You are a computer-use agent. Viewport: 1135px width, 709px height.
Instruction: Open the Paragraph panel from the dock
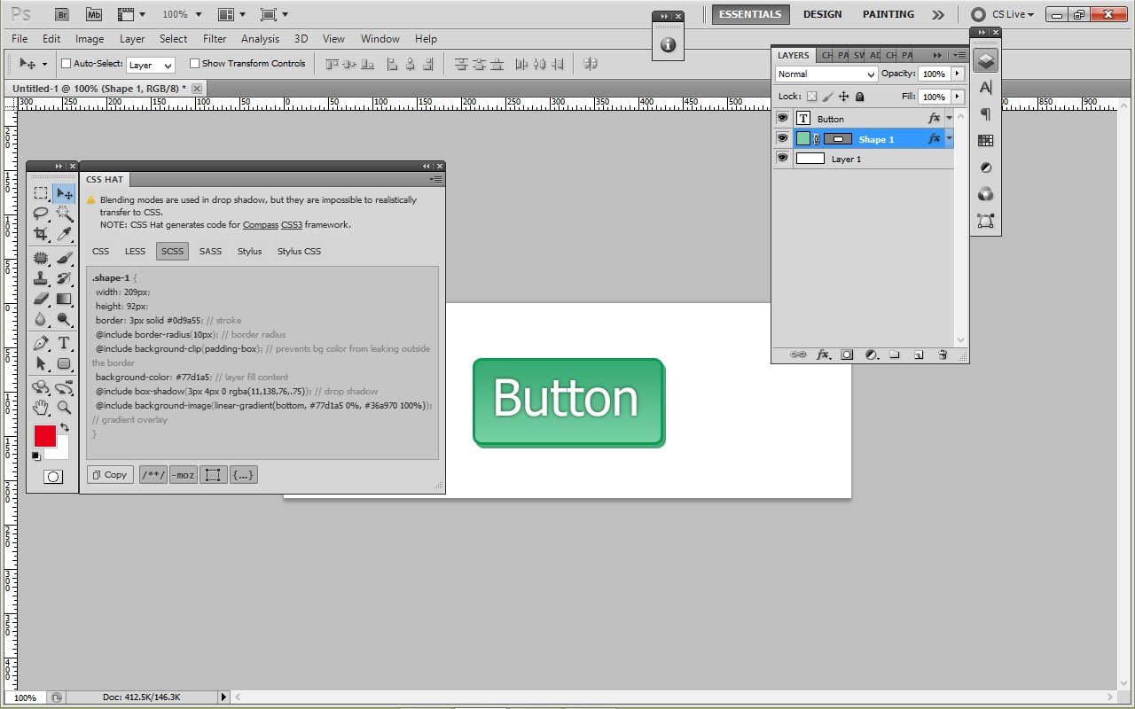point(985,114)
